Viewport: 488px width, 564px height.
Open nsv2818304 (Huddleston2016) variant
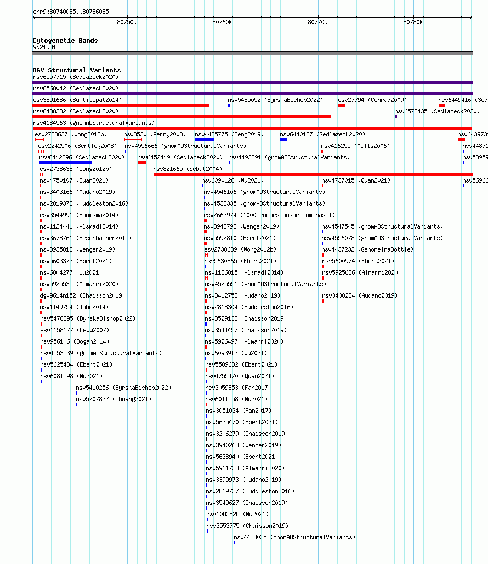pyautogui.click(x=249, y=307)
